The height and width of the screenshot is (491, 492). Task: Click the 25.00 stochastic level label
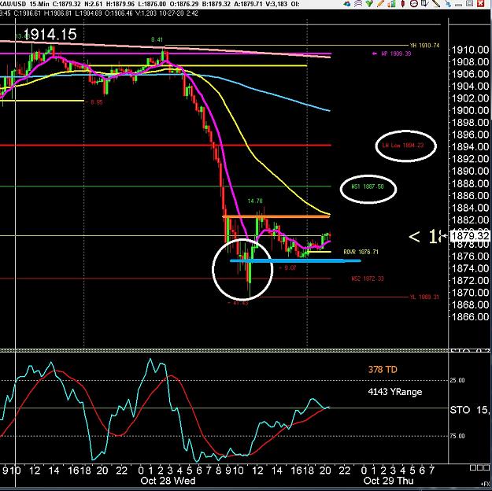tap(457, 380)
